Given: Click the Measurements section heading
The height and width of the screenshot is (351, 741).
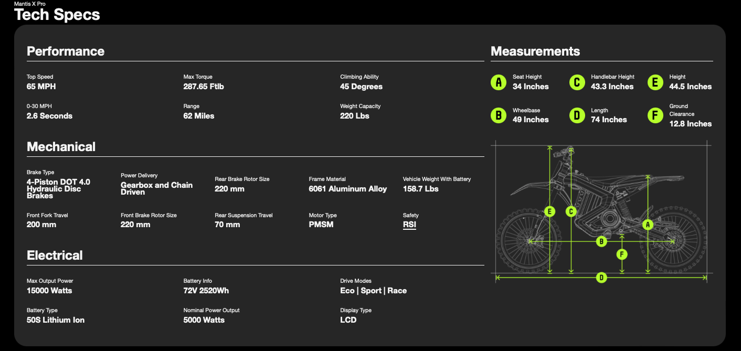Looking at the screenshot, I should [x=535, y=51].
